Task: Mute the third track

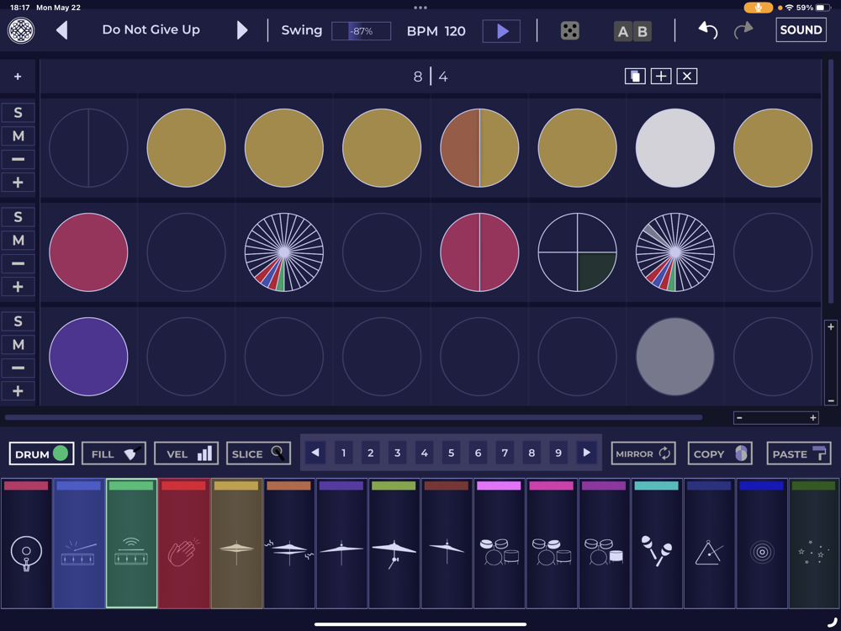Action: pos(18,344)
